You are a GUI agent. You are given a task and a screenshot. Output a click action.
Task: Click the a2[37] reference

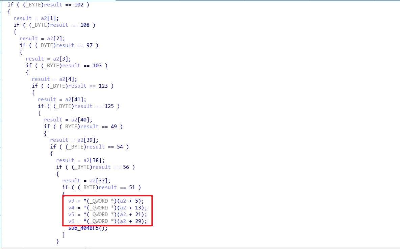coord(99,181)
